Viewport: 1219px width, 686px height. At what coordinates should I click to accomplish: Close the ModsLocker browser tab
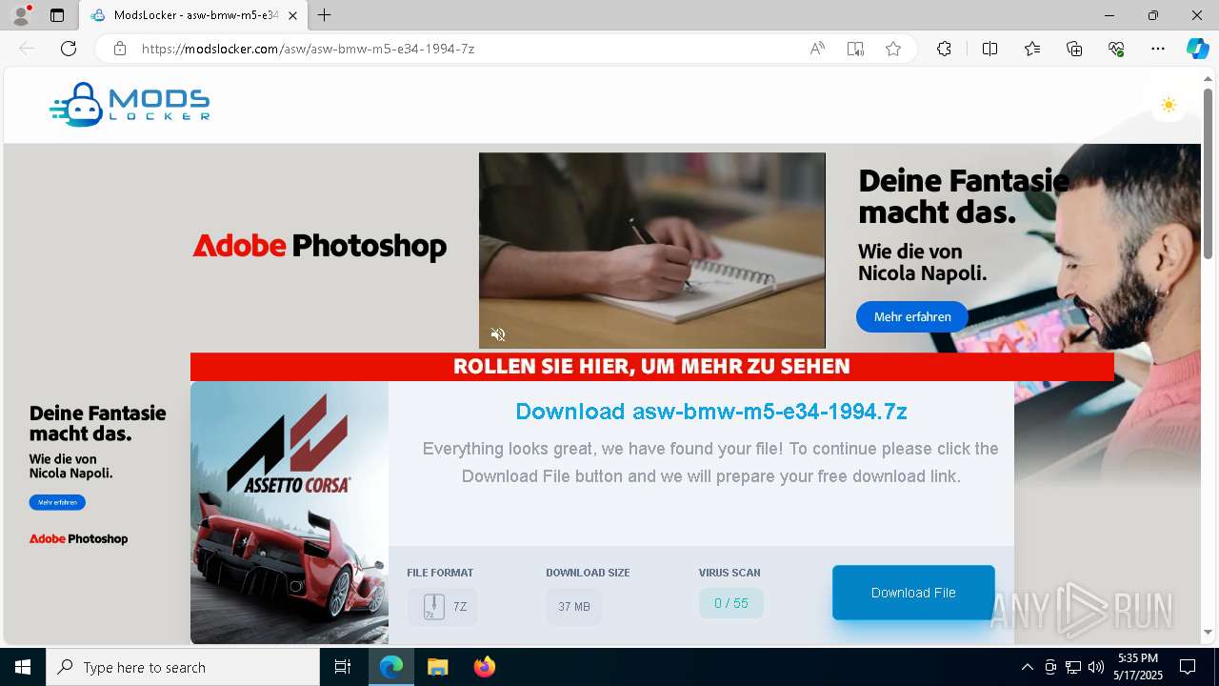coord(293,15)
